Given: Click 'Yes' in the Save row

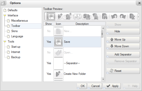Looking at the screenshot, I should [49, 42].
